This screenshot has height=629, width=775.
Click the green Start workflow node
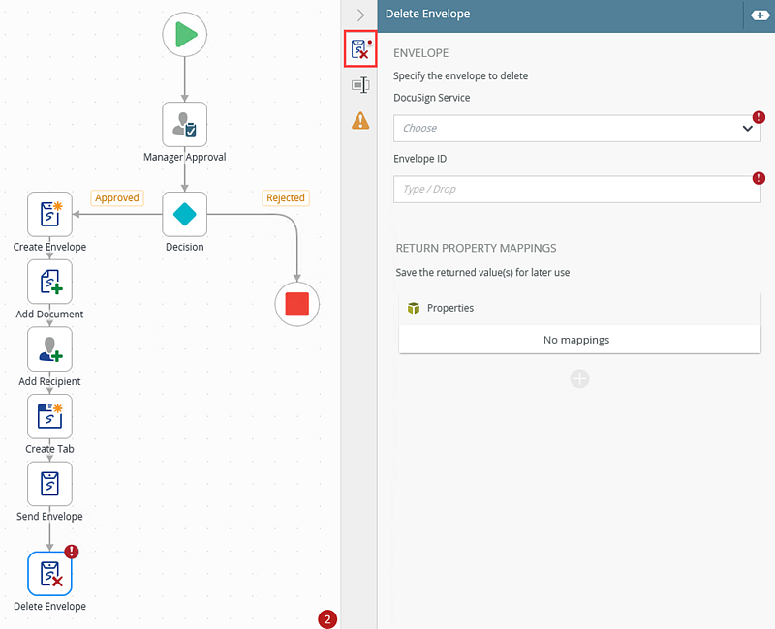tap(185, 35)
